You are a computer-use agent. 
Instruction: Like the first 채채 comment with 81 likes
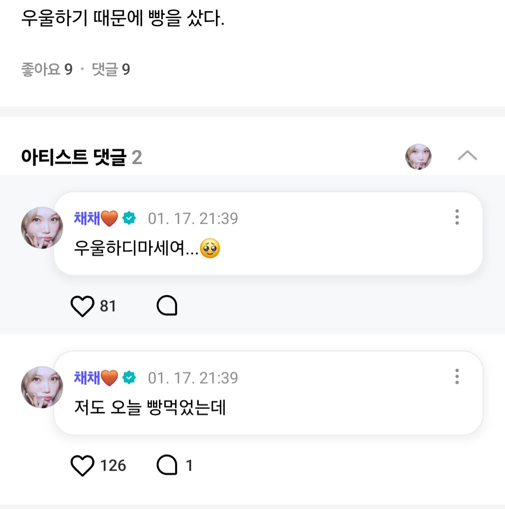click(82, 306)
